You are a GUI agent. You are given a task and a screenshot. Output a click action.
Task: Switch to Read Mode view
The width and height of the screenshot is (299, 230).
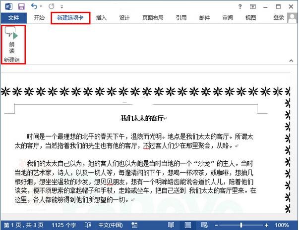(x=171, y=225)
